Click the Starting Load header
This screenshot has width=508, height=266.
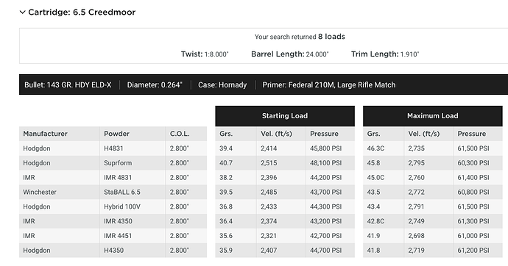point(285,115)
